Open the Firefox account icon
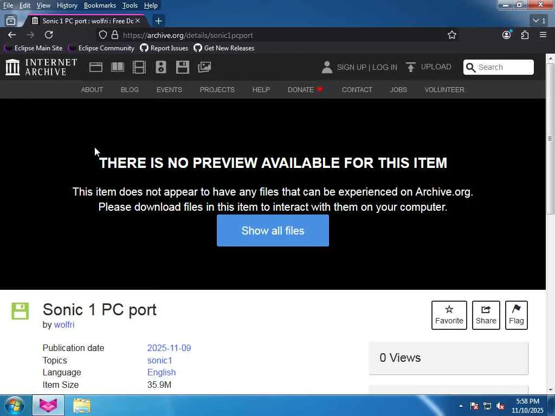Viewport: 555px width, 416px height. (507, 35)
